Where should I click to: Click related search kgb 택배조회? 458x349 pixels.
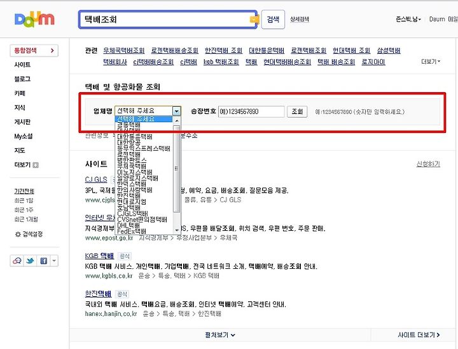(221, 62)
